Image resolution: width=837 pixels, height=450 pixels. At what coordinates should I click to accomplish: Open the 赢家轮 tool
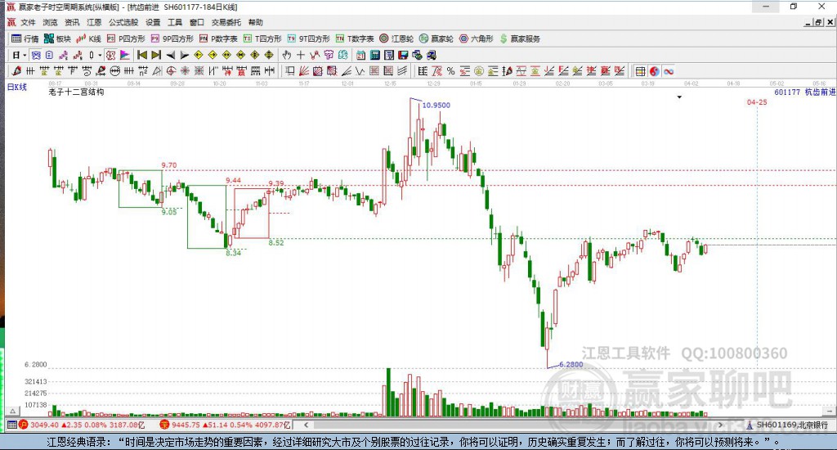point(436,38)
